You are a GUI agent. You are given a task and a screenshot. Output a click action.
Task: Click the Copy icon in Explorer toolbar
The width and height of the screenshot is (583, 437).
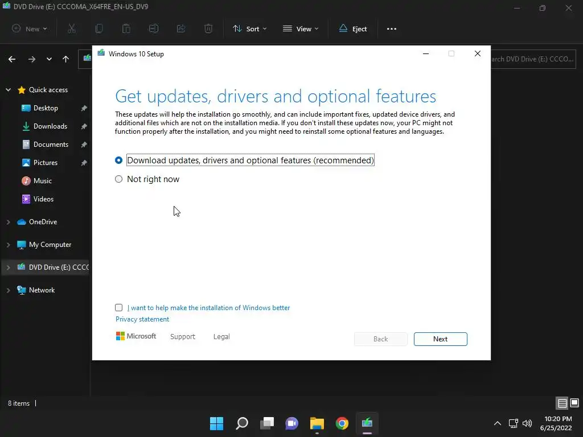(99, 28)
